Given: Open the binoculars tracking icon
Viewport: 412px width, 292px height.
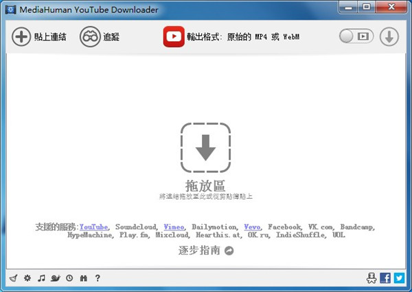Looking at the screenshot, I should (90, 37).
